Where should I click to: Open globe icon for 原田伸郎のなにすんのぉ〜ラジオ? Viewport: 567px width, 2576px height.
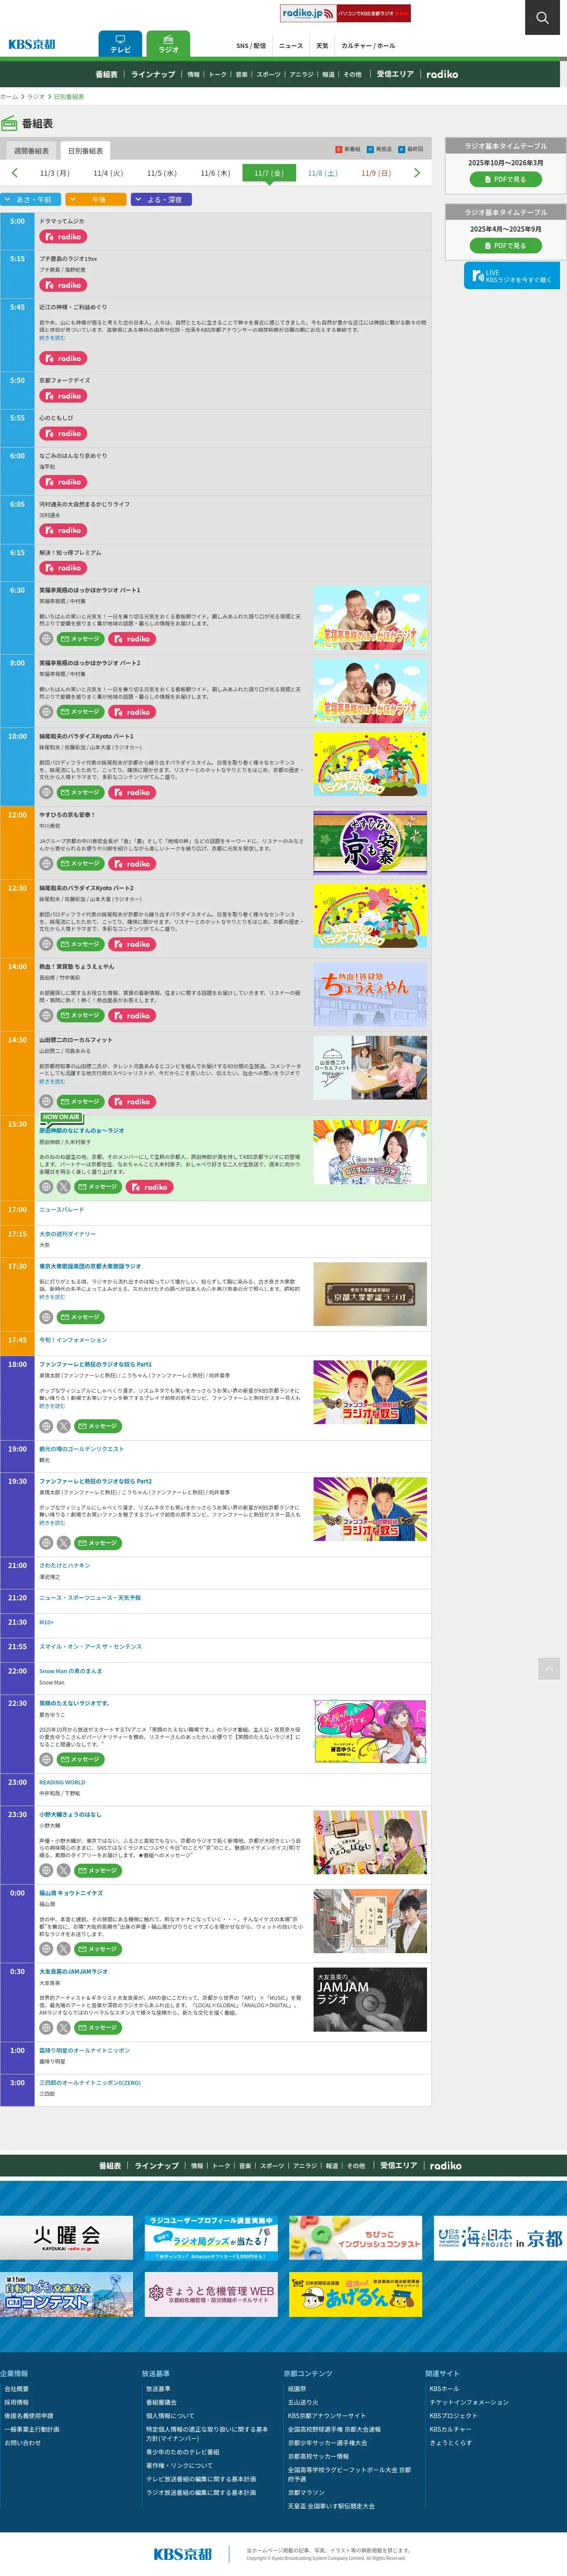(x=46, y=1187)
